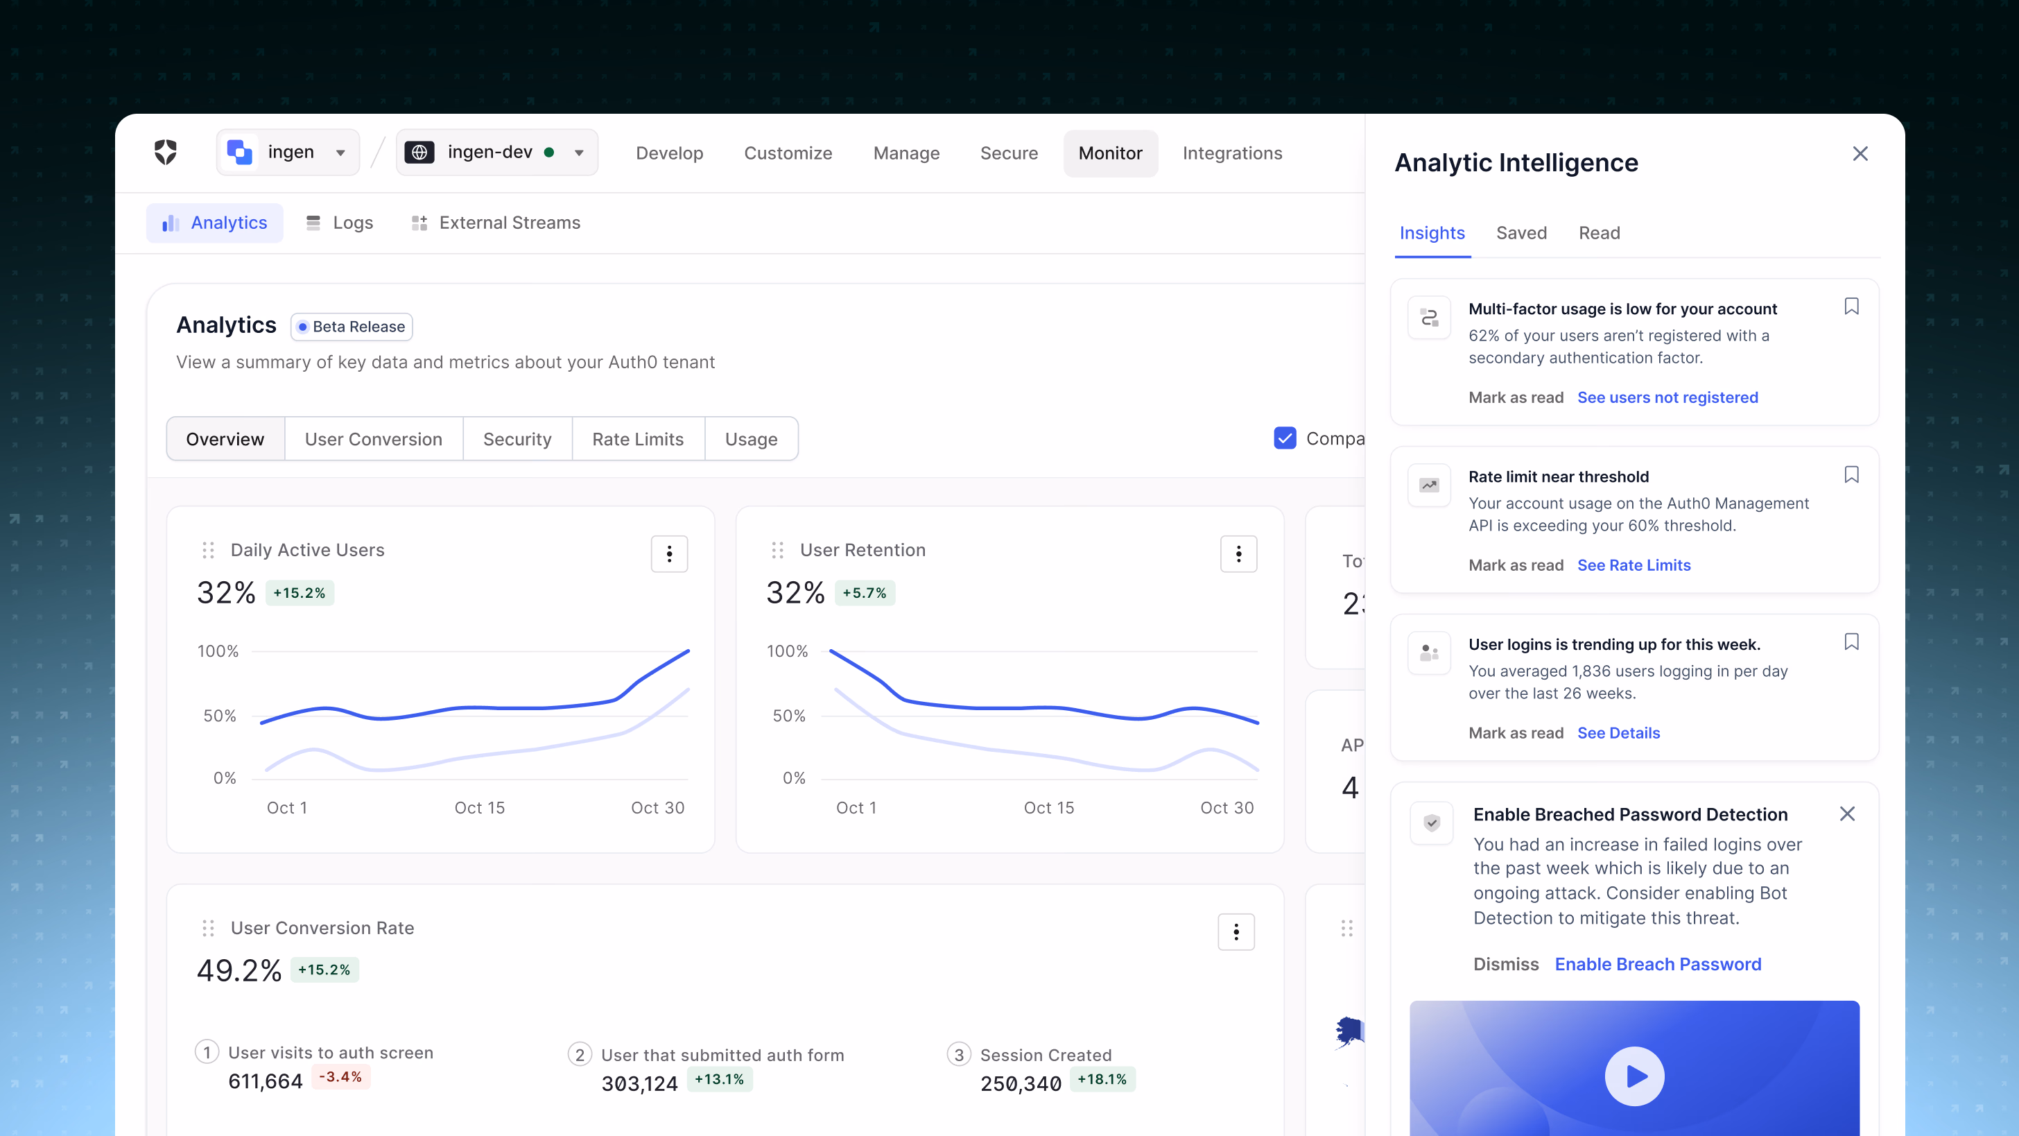Select the Monitor menu item
Image resolution: width=2019 pixels, height=1136 pixels.
(1110, 153)
